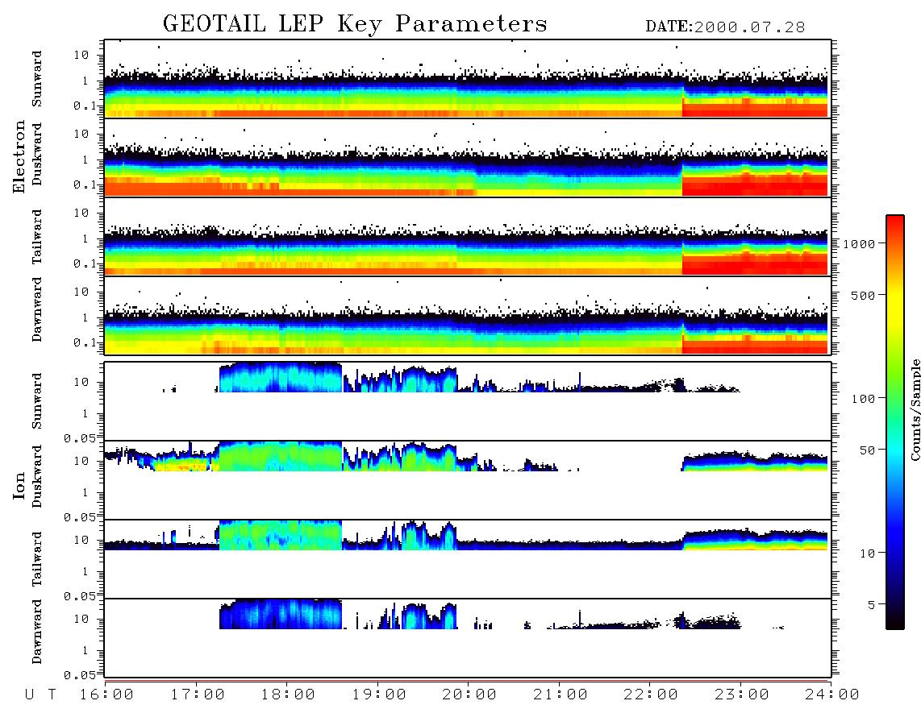921x709 pixels.
Task: Select the 1000 color bar tick label
Action: click(x=860, y=243)
